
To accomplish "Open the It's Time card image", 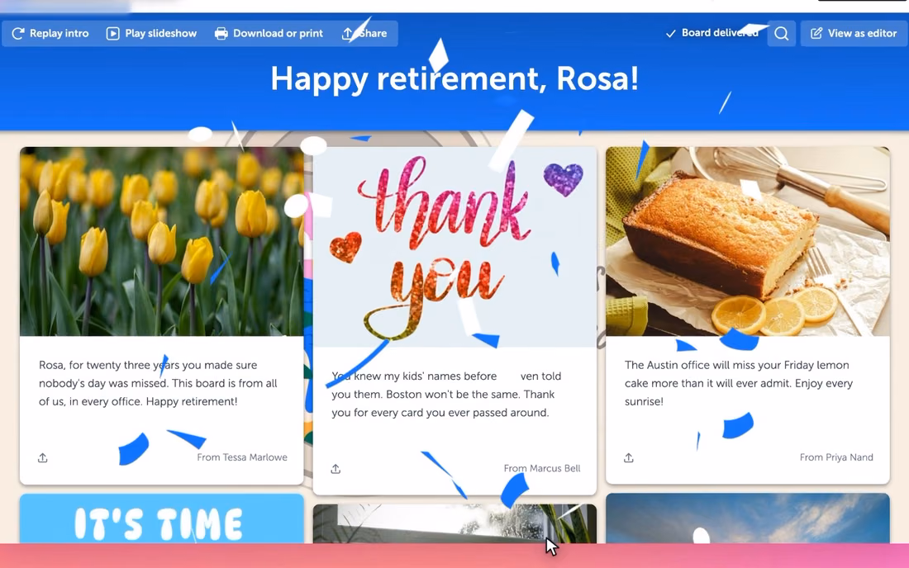I will coord(162,518).
